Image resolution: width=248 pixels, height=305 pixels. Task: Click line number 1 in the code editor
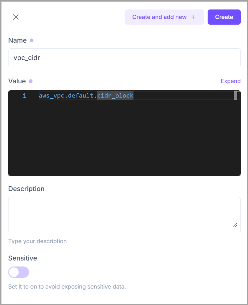coord(25,96)
